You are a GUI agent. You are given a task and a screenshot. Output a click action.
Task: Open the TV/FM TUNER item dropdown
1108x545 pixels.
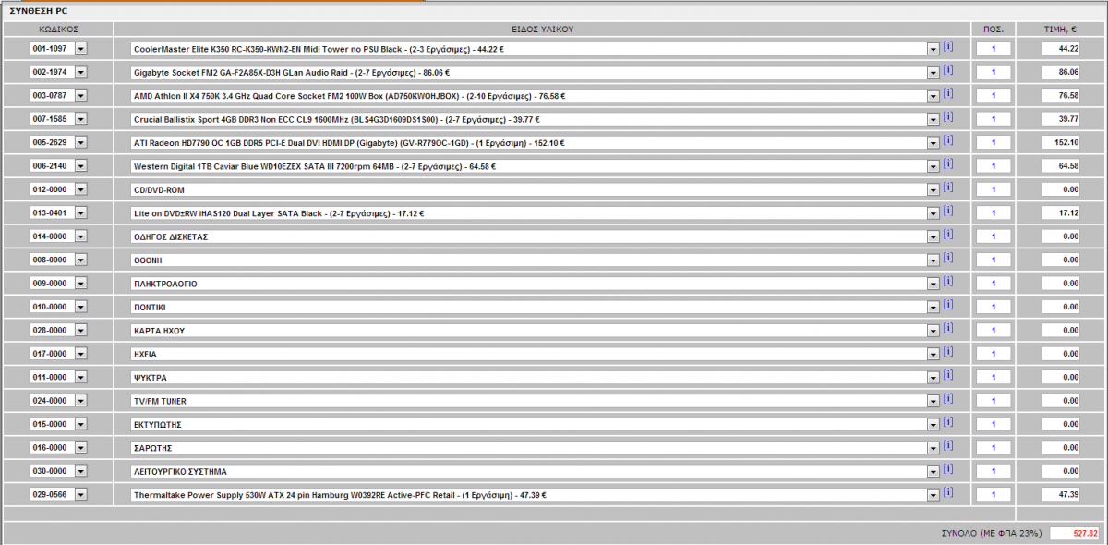tap(933, 401)
